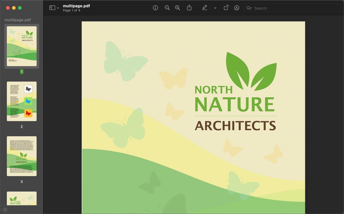
Task: Click the page number 3 label
Action: pyautogui.click(x=22, y=182)
